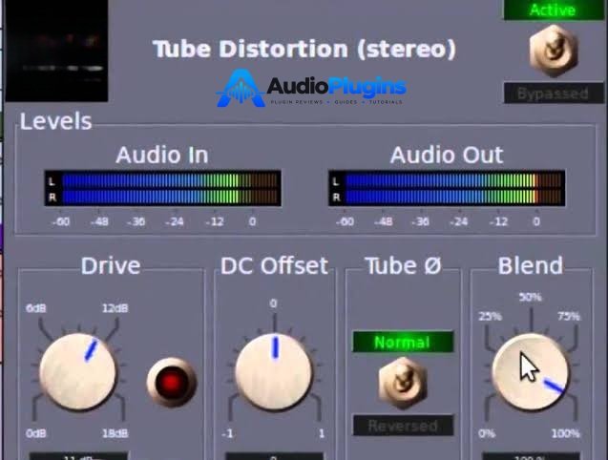Viewport: 608px width, 460px height.
Task: Click the DC Offset value field
Action: click(x=274, y=456)
